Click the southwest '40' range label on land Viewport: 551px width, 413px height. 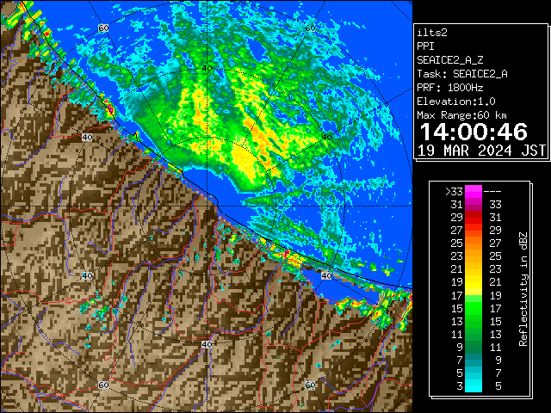click(x=87, y=275)
